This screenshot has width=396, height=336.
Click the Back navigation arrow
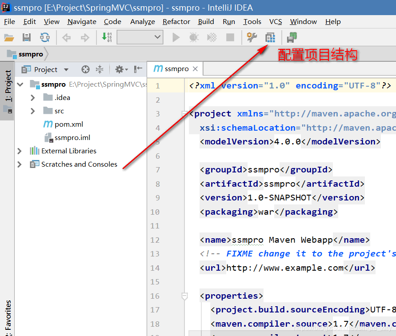[66, 38]
